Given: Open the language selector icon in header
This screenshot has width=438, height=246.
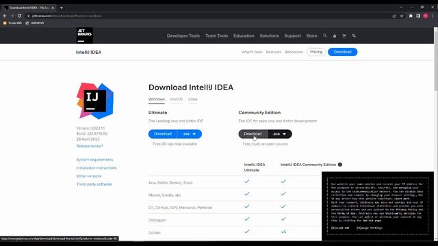Looking at the screenshot, I should (x=354, y=36).
